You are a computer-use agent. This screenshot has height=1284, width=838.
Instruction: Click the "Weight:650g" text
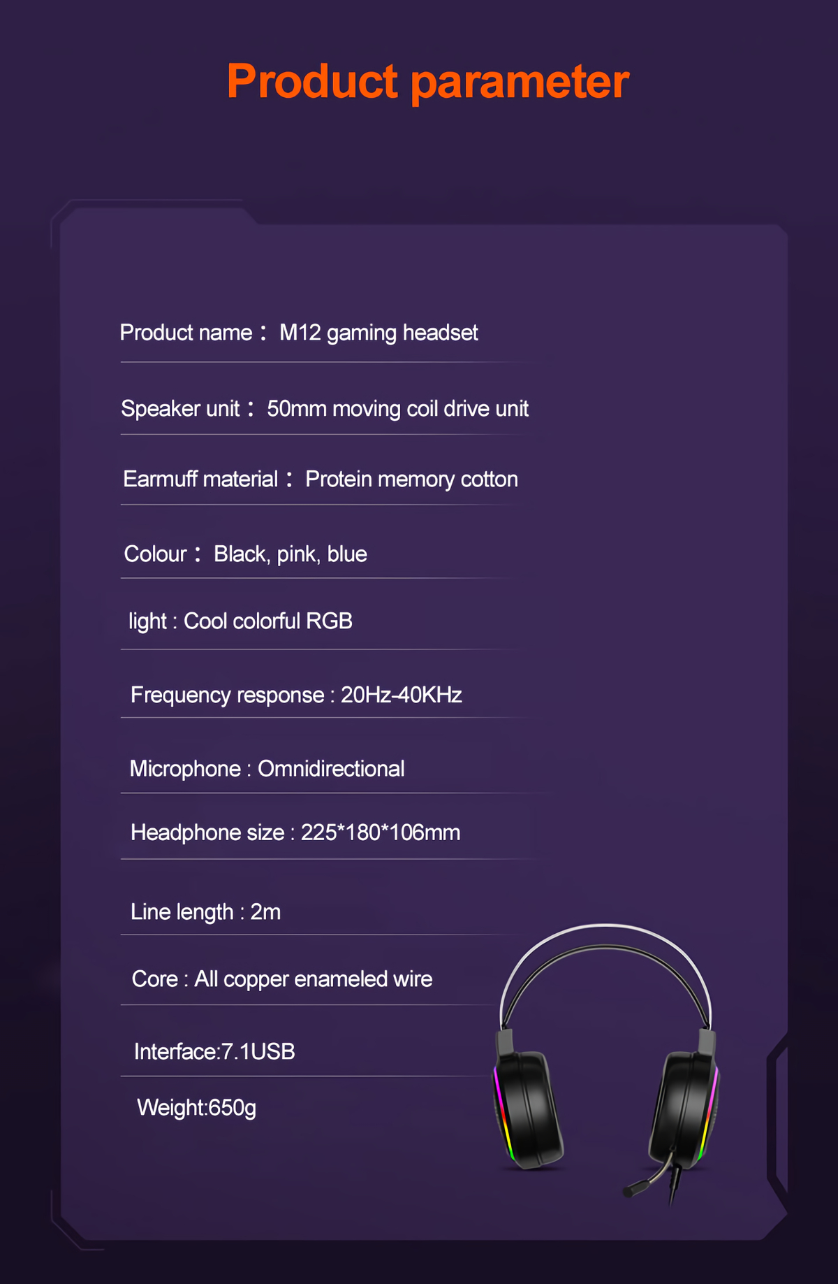[196, 1108]
